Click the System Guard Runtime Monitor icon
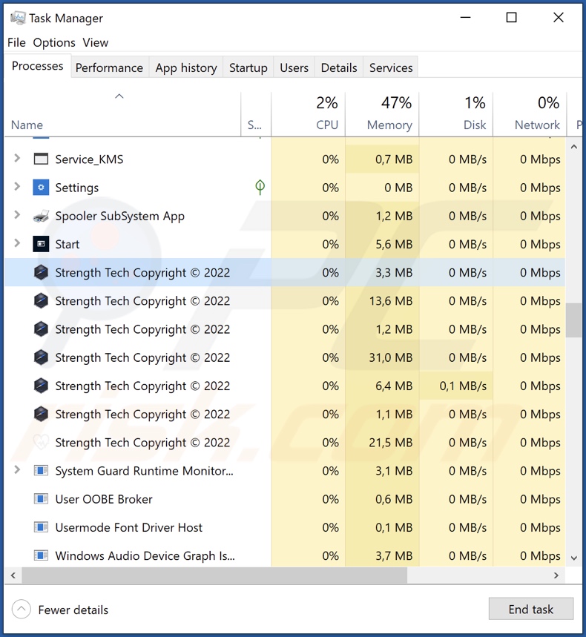This screenshot has height=637, width=586. click(x=41, y=471)
